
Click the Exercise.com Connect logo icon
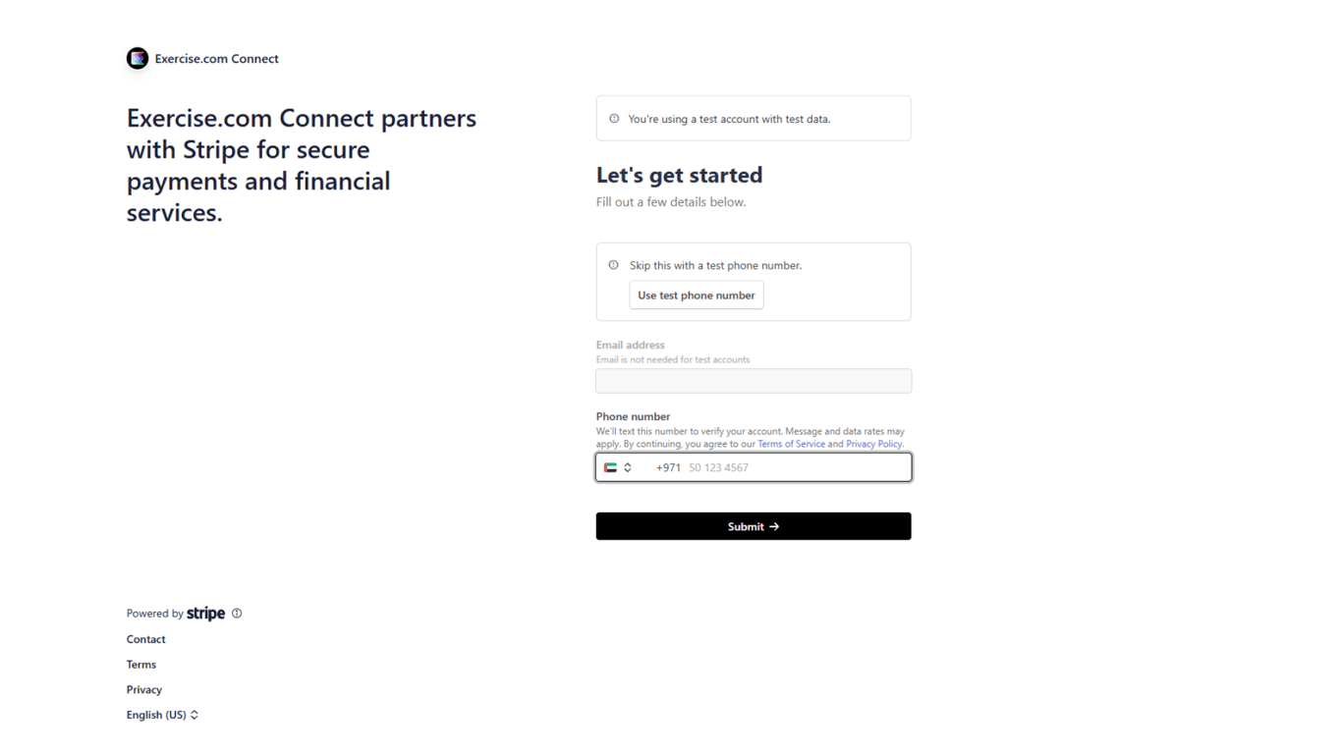pos(138,59)
